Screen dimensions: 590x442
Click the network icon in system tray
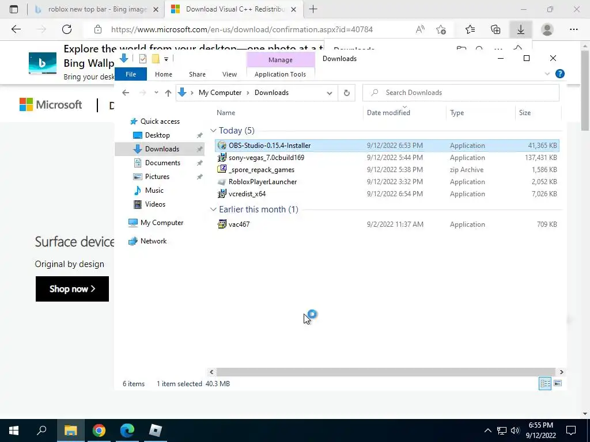(502, 430)
